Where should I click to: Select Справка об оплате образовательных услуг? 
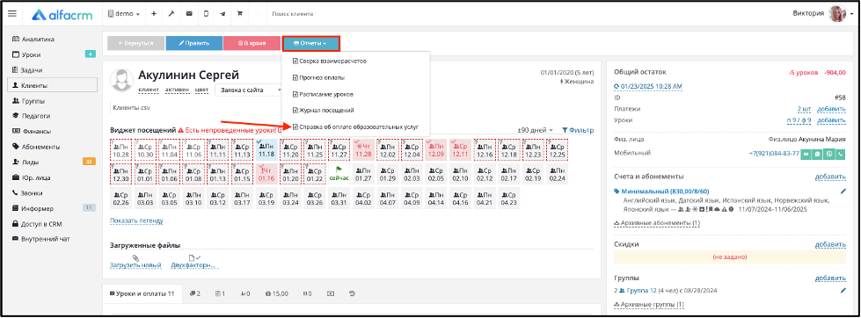click(355, 126)
